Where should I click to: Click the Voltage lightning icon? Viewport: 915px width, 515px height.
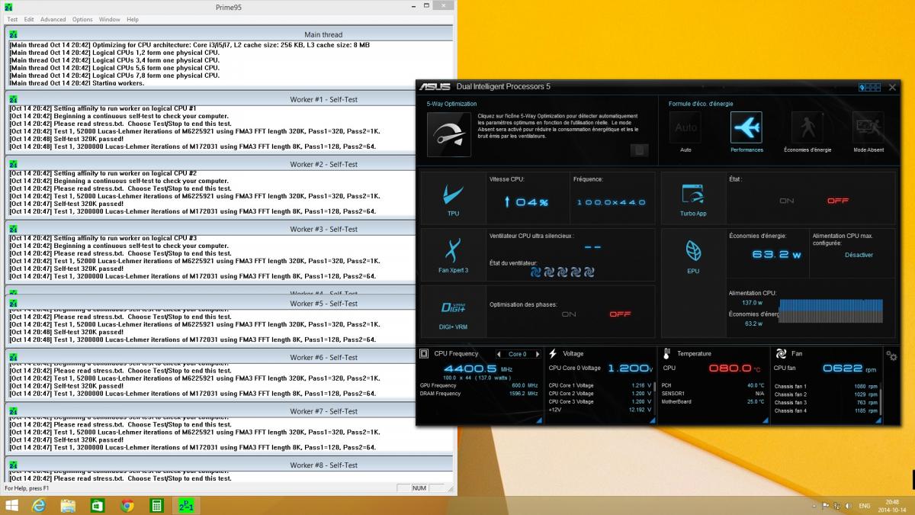553,354
